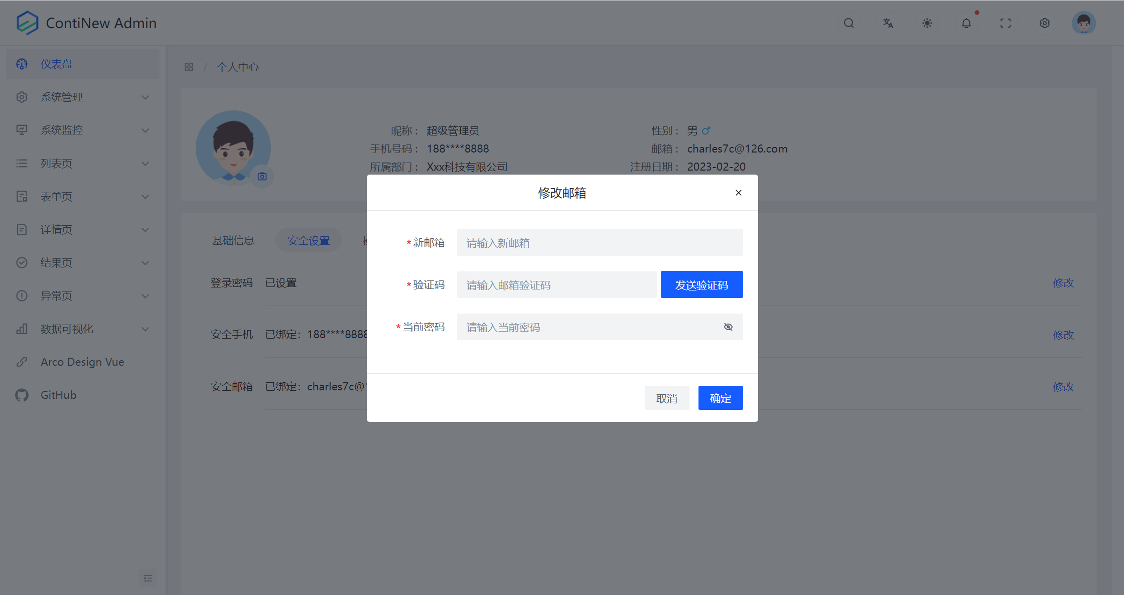Click the 系统监控 monitor icon

tap(22, 130)
